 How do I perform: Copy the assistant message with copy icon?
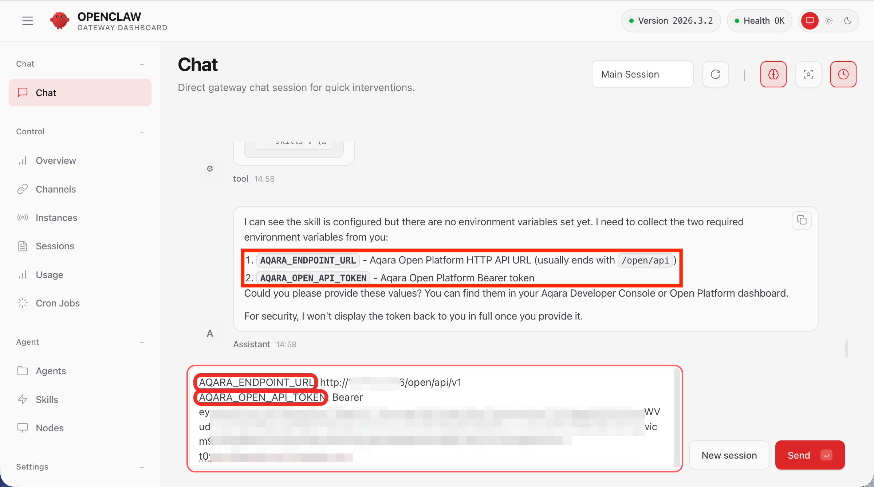pos(801,220)
